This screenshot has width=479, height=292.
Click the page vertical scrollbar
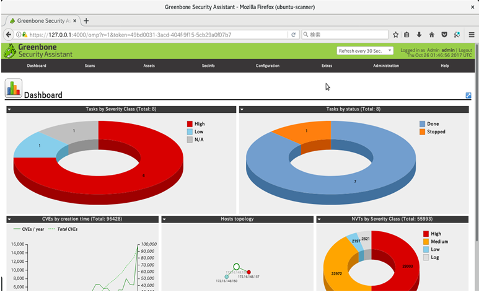477,142
